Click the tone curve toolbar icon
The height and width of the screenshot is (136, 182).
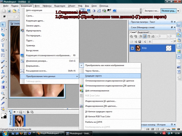(x=99, y=11)
